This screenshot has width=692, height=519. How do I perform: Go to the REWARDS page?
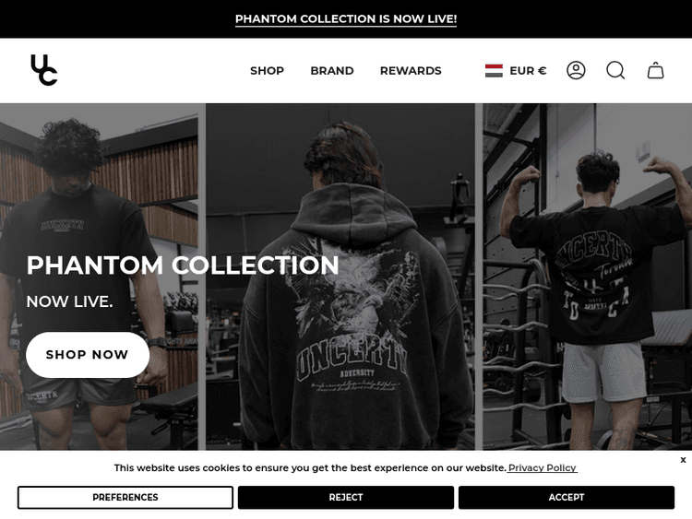pos(411,71)
